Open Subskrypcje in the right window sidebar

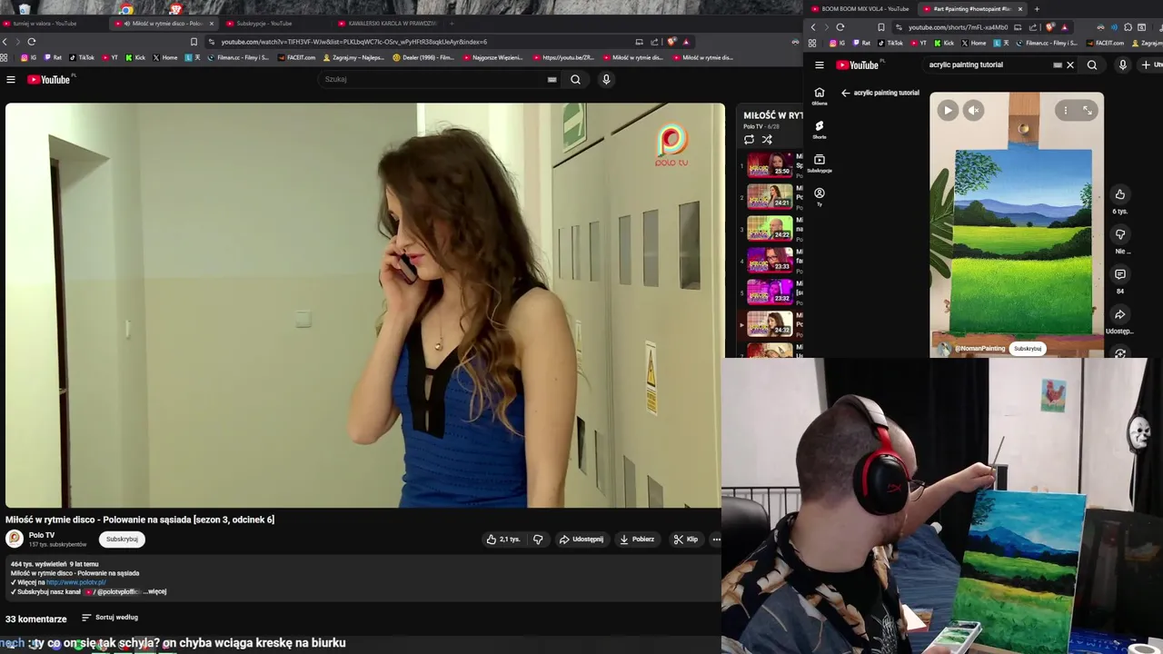[x=820, y=163]
